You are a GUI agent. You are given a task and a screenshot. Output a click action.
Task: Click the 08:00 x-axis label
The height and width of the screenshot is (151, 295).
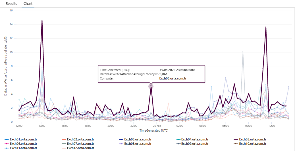[248, 126]
